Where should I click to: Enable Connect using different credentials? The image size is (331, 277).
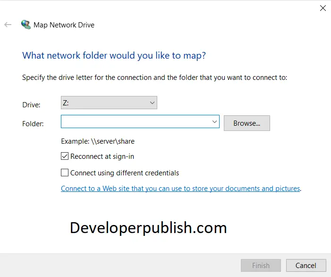[65, 173]
